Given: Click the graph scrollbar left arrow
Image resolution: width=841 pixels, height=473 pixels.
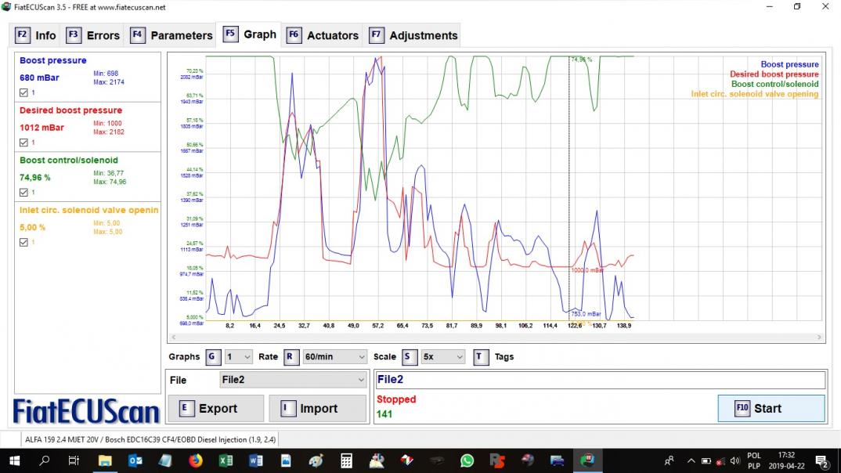Looking at the screenshot, I should pos(173,338).
